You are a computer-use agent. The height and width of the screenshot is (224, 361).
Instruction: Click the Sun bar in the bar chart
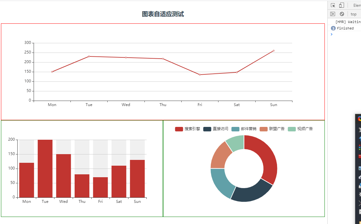[137, 178]
